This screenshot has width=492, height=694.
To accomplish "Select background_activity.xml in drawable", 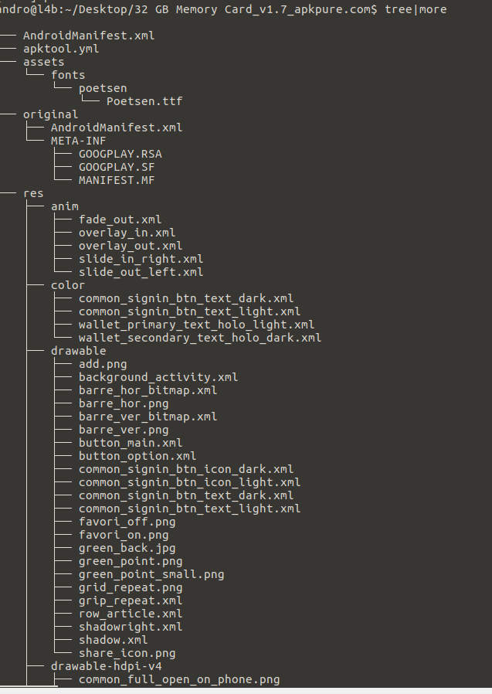I will (158, 377).
